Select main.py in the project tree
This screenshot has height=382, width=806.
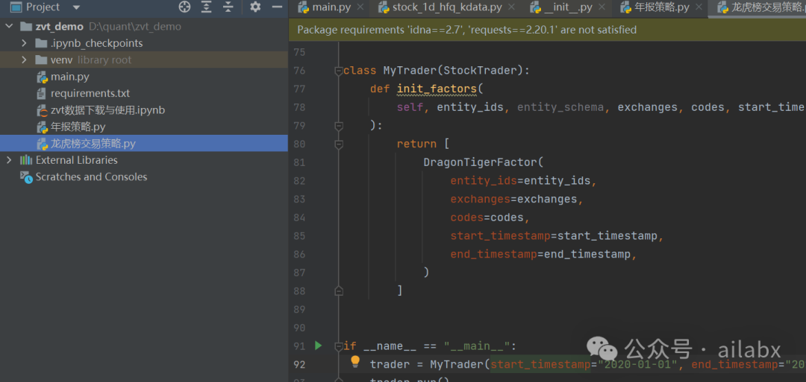(69, 77)
